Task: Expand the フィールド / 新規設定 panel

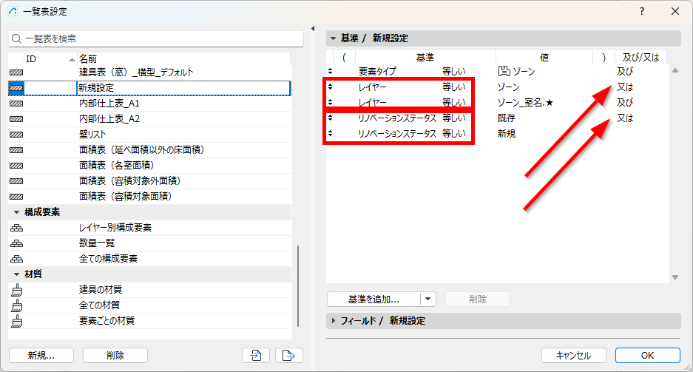Action: [x=334, y=321]
